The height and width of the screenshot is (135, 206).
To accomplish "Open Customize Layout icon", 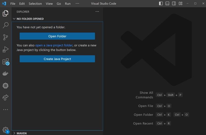I will coord(181,3).
